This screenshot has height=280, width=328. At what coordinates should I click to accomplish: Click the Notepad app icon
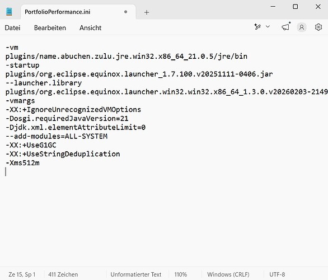tap(9, 12)
